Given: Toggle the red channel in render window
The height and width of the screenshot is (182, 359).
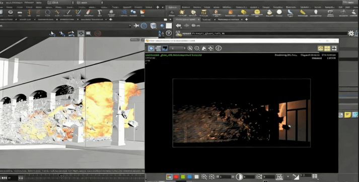Looking at the screenshot, I should (176, 177).
